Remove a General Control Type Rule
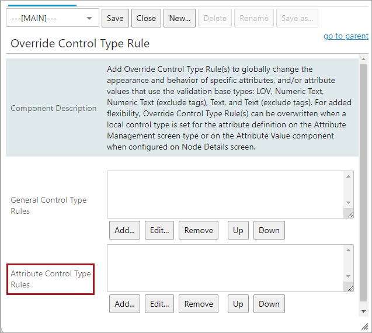This screenshot has width=372, height=333. coord(199,230)
